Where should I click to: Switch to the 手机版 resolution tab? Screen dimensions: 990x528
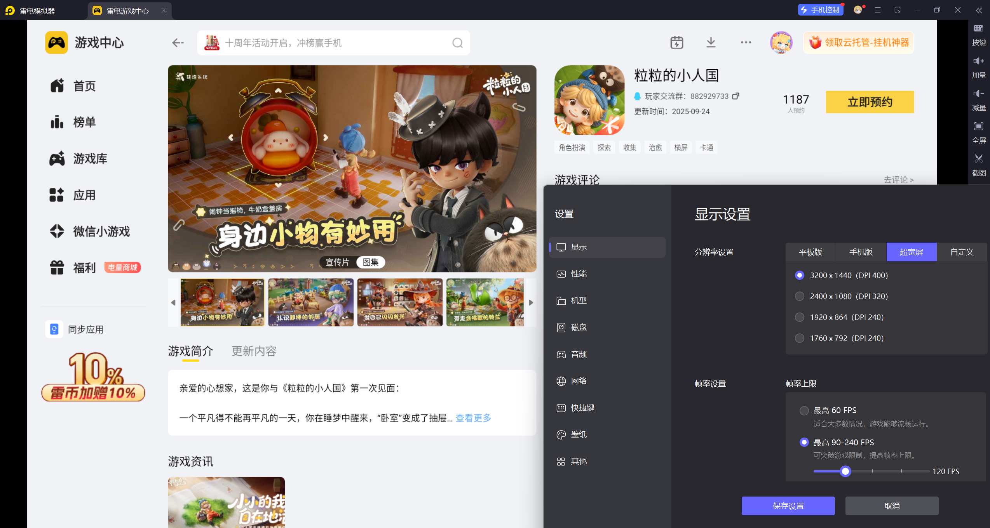coord(861,252)
